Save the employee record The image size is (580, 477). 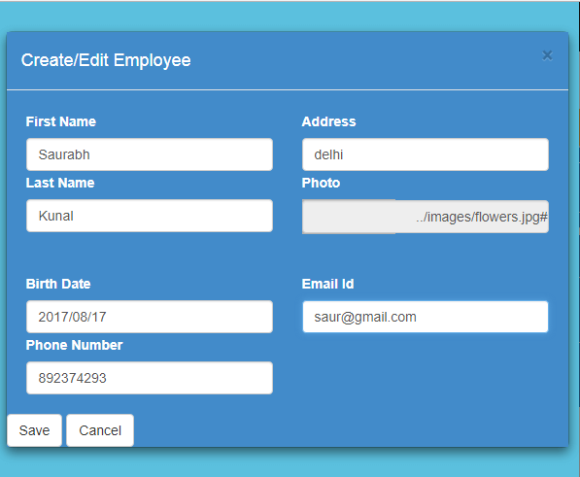click(x=34, y=430)
